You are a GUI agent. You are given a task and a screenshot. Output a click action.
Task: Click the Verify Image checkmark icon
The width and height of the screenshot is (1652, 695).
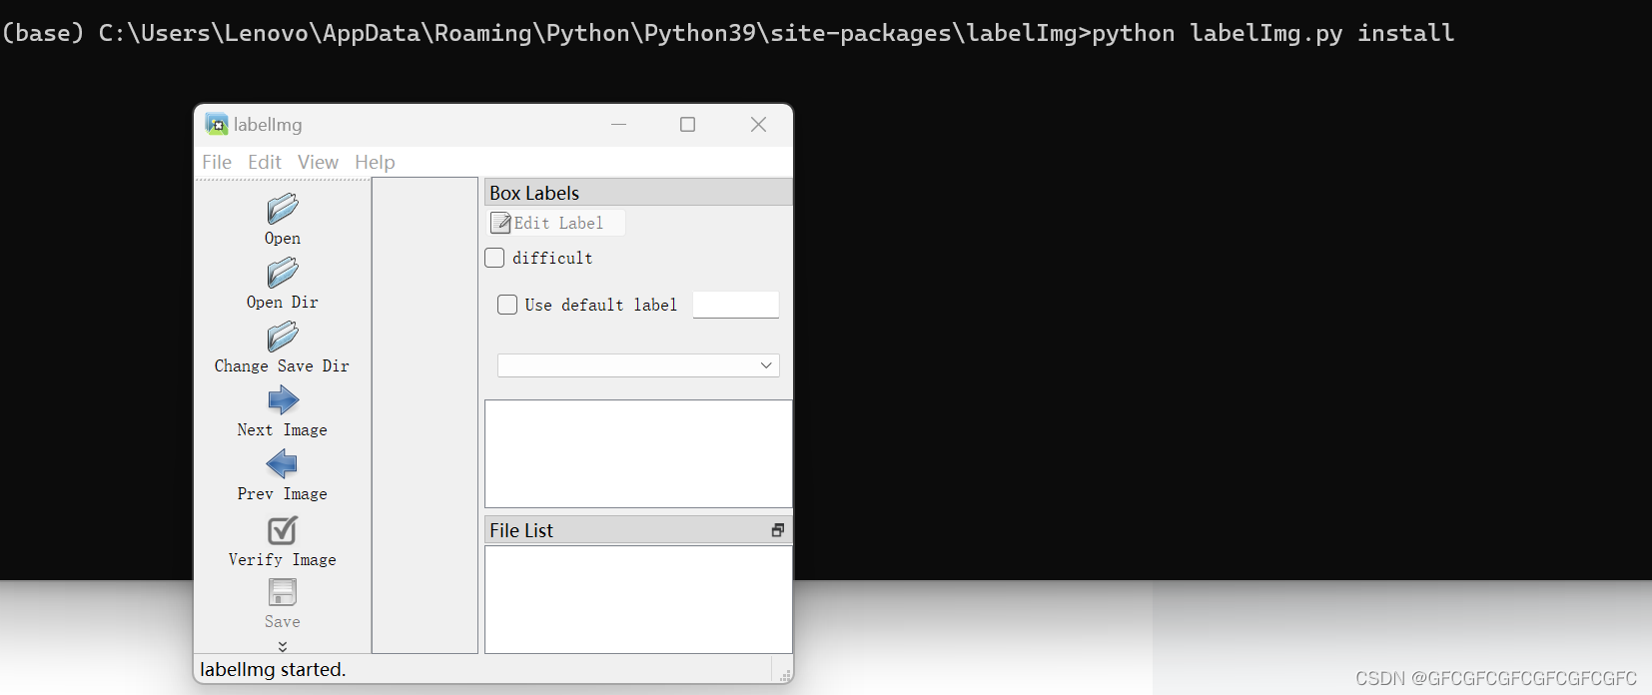point(283,529)
